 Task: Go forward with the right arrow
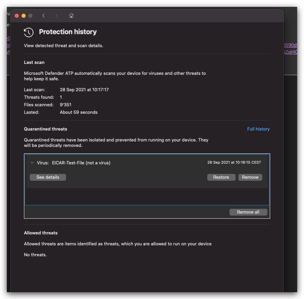(x=56, y=16)
